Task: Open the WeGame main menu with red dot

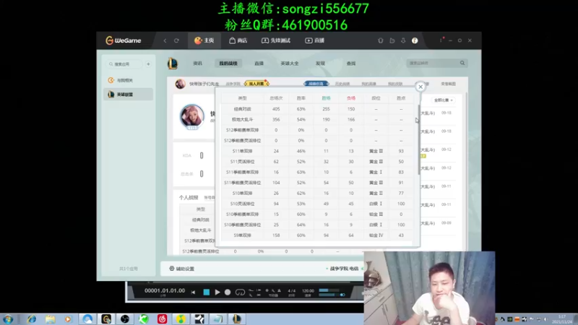Action: (x=441, y=40)
